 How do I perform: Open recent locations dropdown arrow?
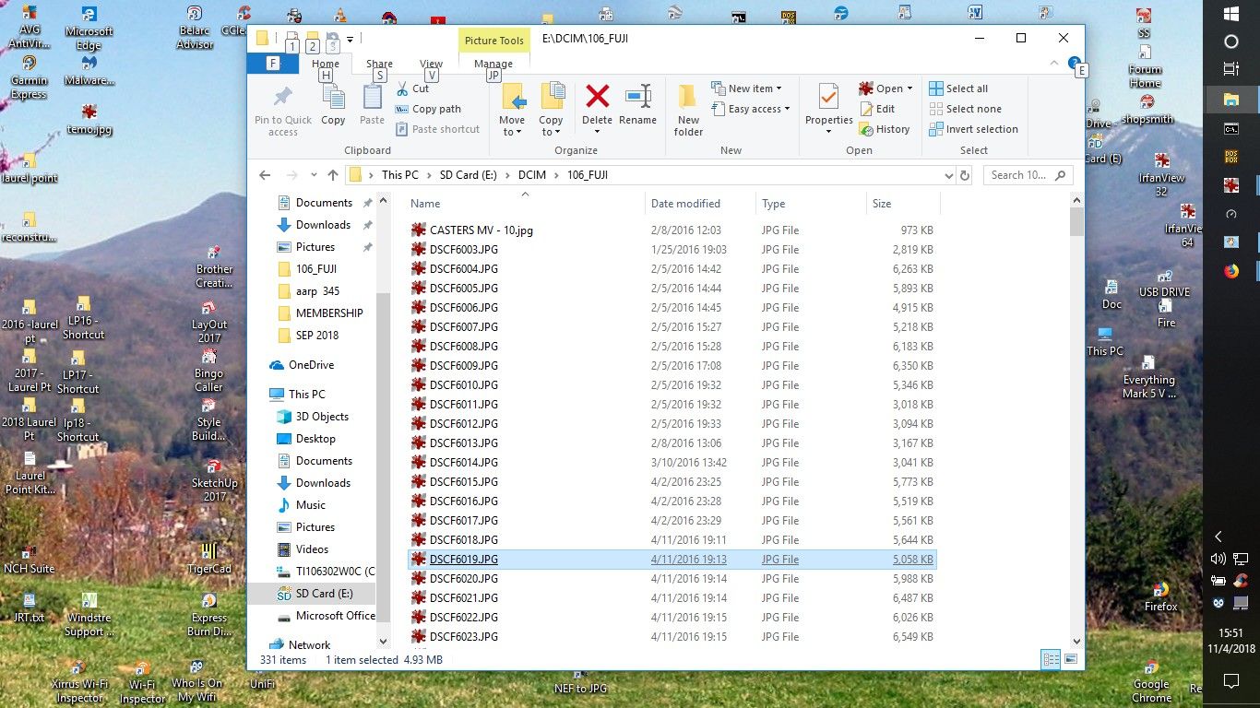[x=312, y=175]
